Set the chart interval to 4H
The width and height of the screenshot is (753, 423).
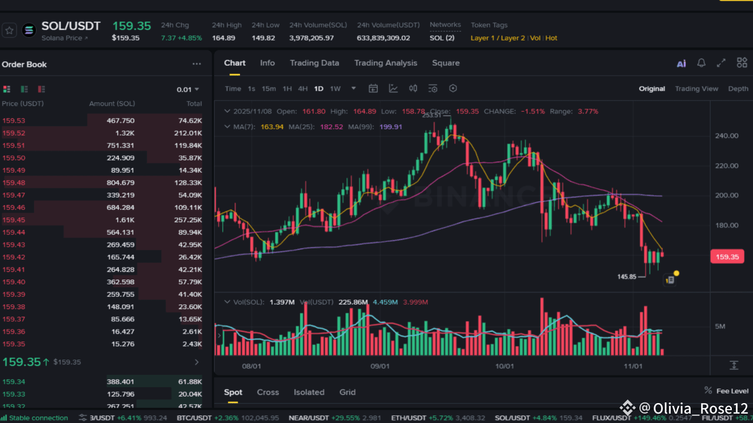coord(302,89)
